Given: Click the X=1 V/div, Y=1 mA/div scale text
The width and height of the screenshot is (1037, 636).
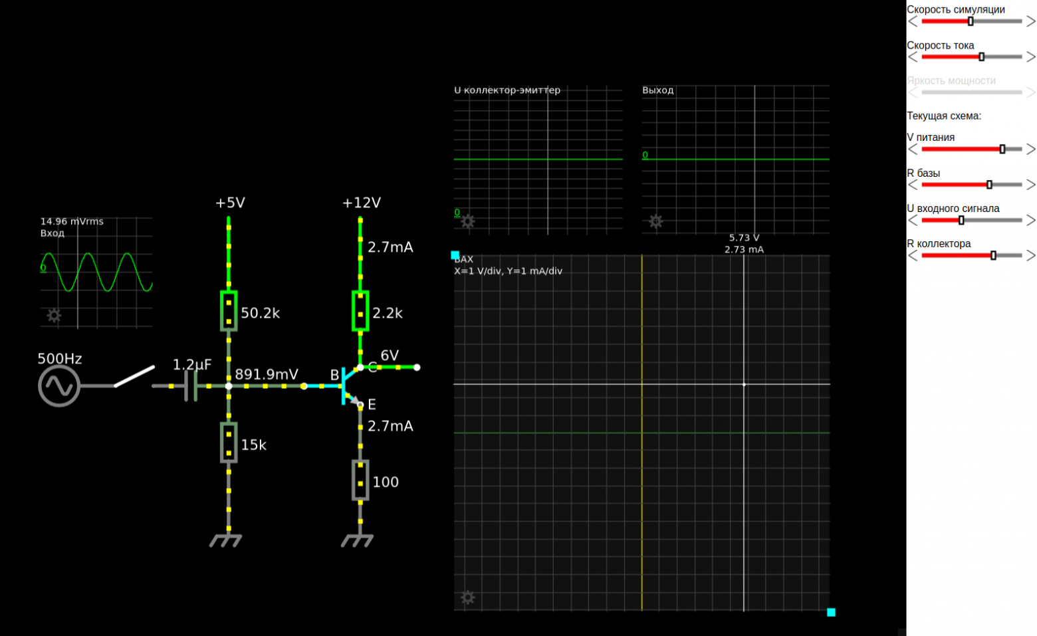Looking at the screenshot, I should [x=508, y=271].
